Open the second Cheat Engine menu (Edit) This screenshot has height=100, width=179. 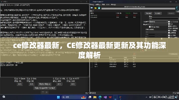tap(98, 4)
